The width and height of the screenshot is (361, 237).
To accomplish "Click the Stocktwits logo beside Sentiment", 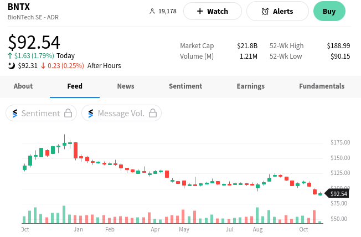I will point(15,113).
